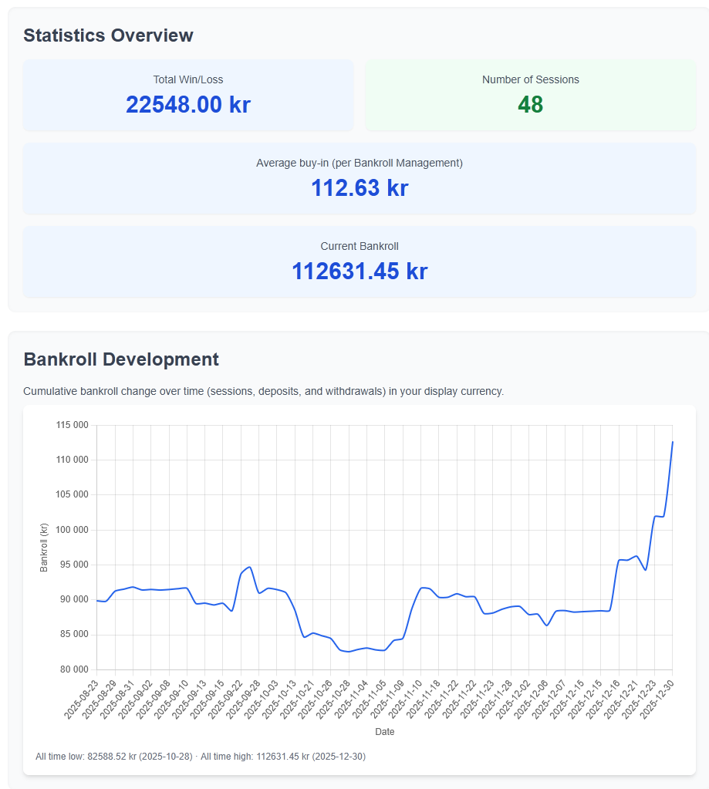Image resolution: width=709 pixels, height=789 pixels.
Task: Click the green session count 48
Action: [x=530, y=103]
